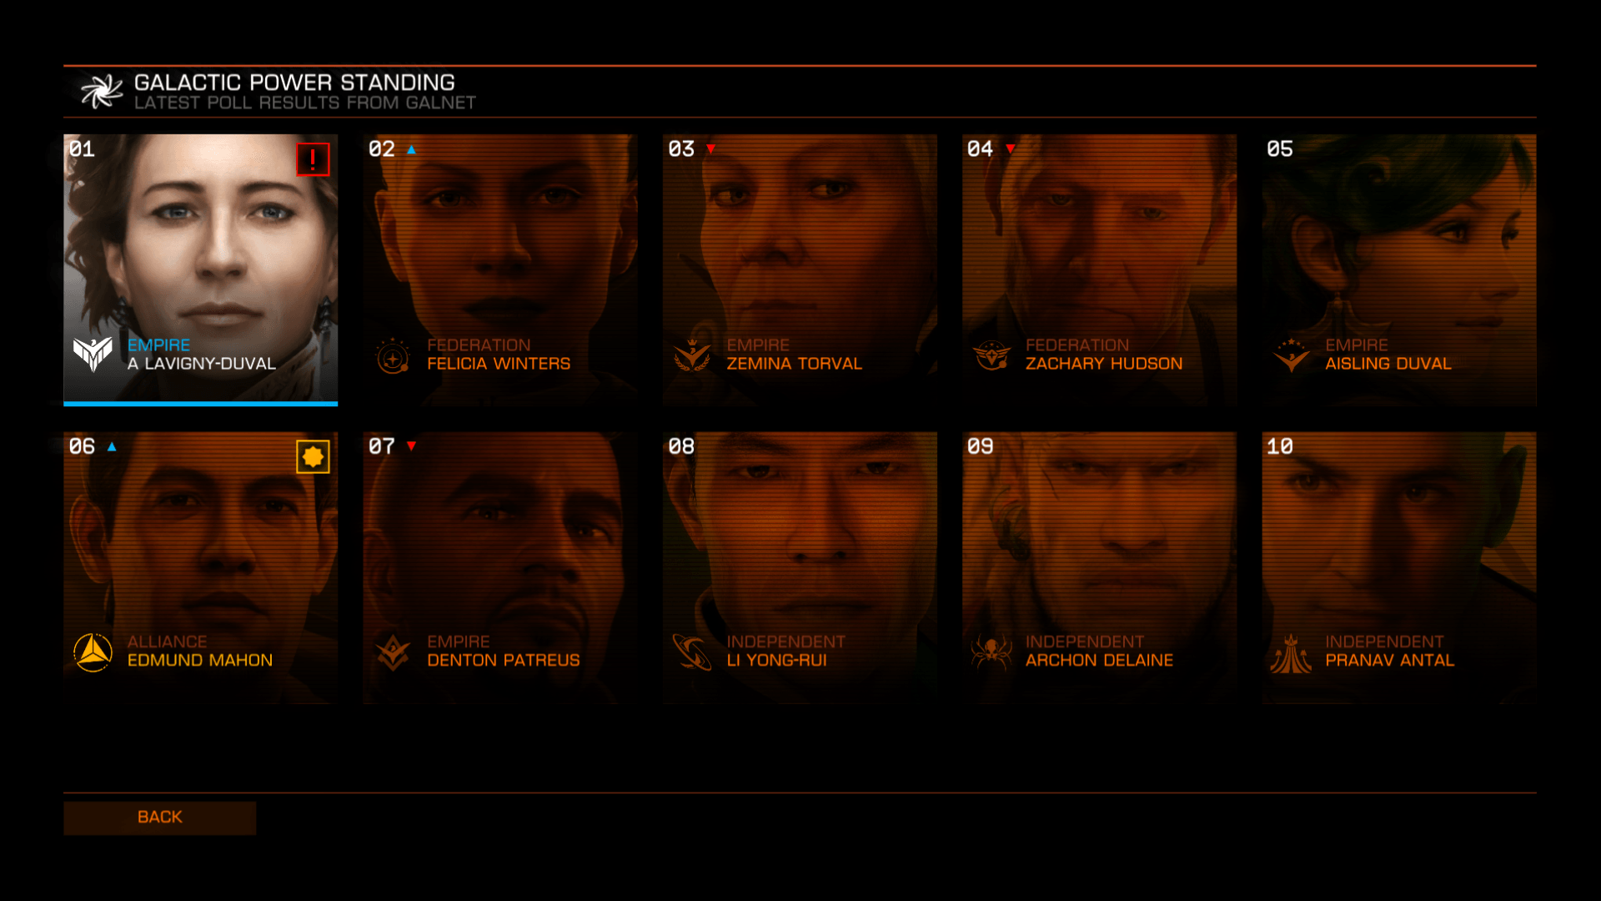Select Denton Patreus portrait card
This screenshot has height=901, width=1601.
coord(499,567)
